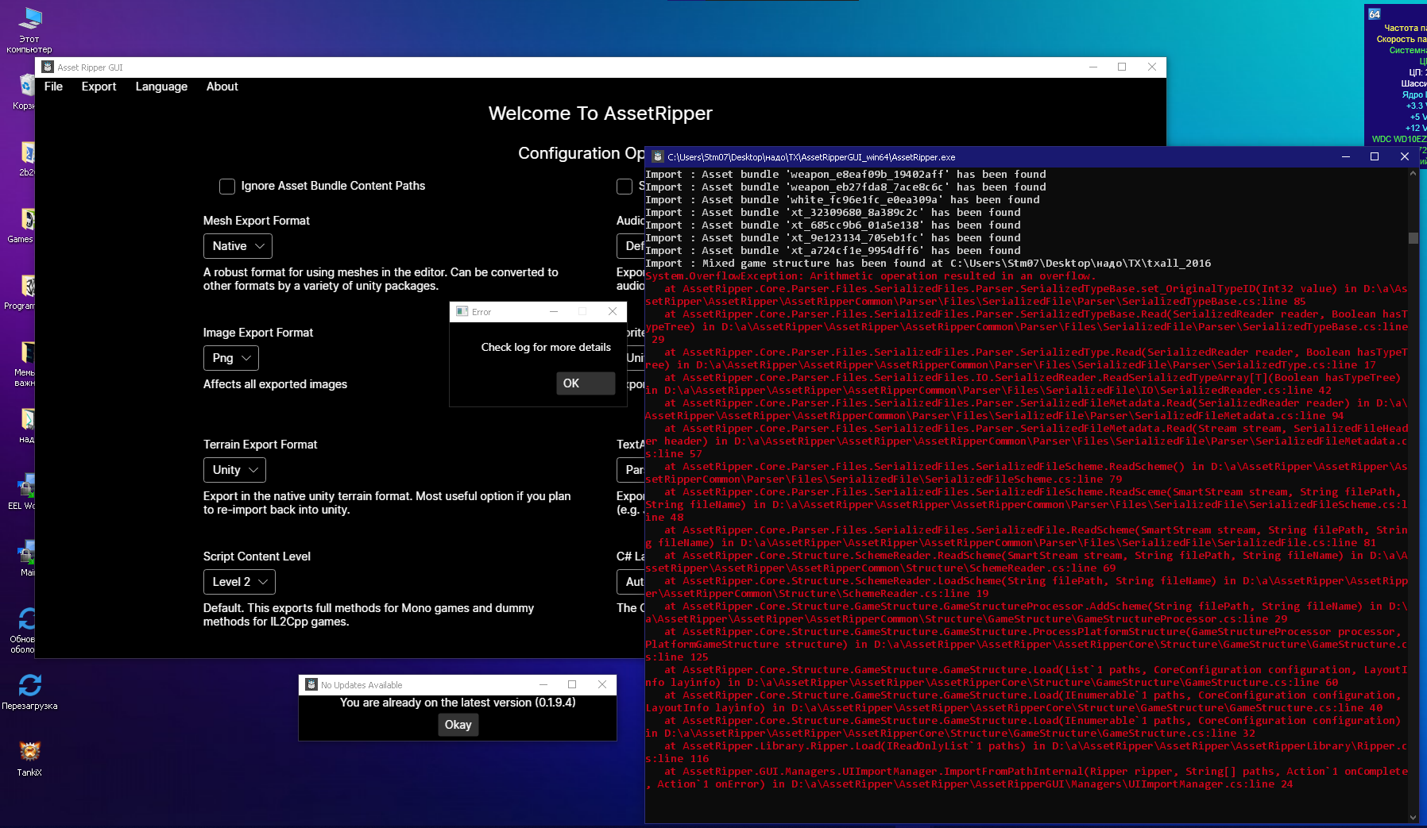This screenshot has height=828, width=1427.
Task: Click the 'Check log for more details' message
Action: [x=546, y=347]
